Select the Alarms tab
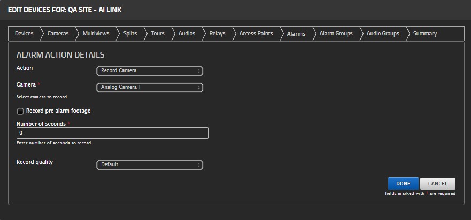The height and width of the screenshot is (220, 471). coord(296,34)
